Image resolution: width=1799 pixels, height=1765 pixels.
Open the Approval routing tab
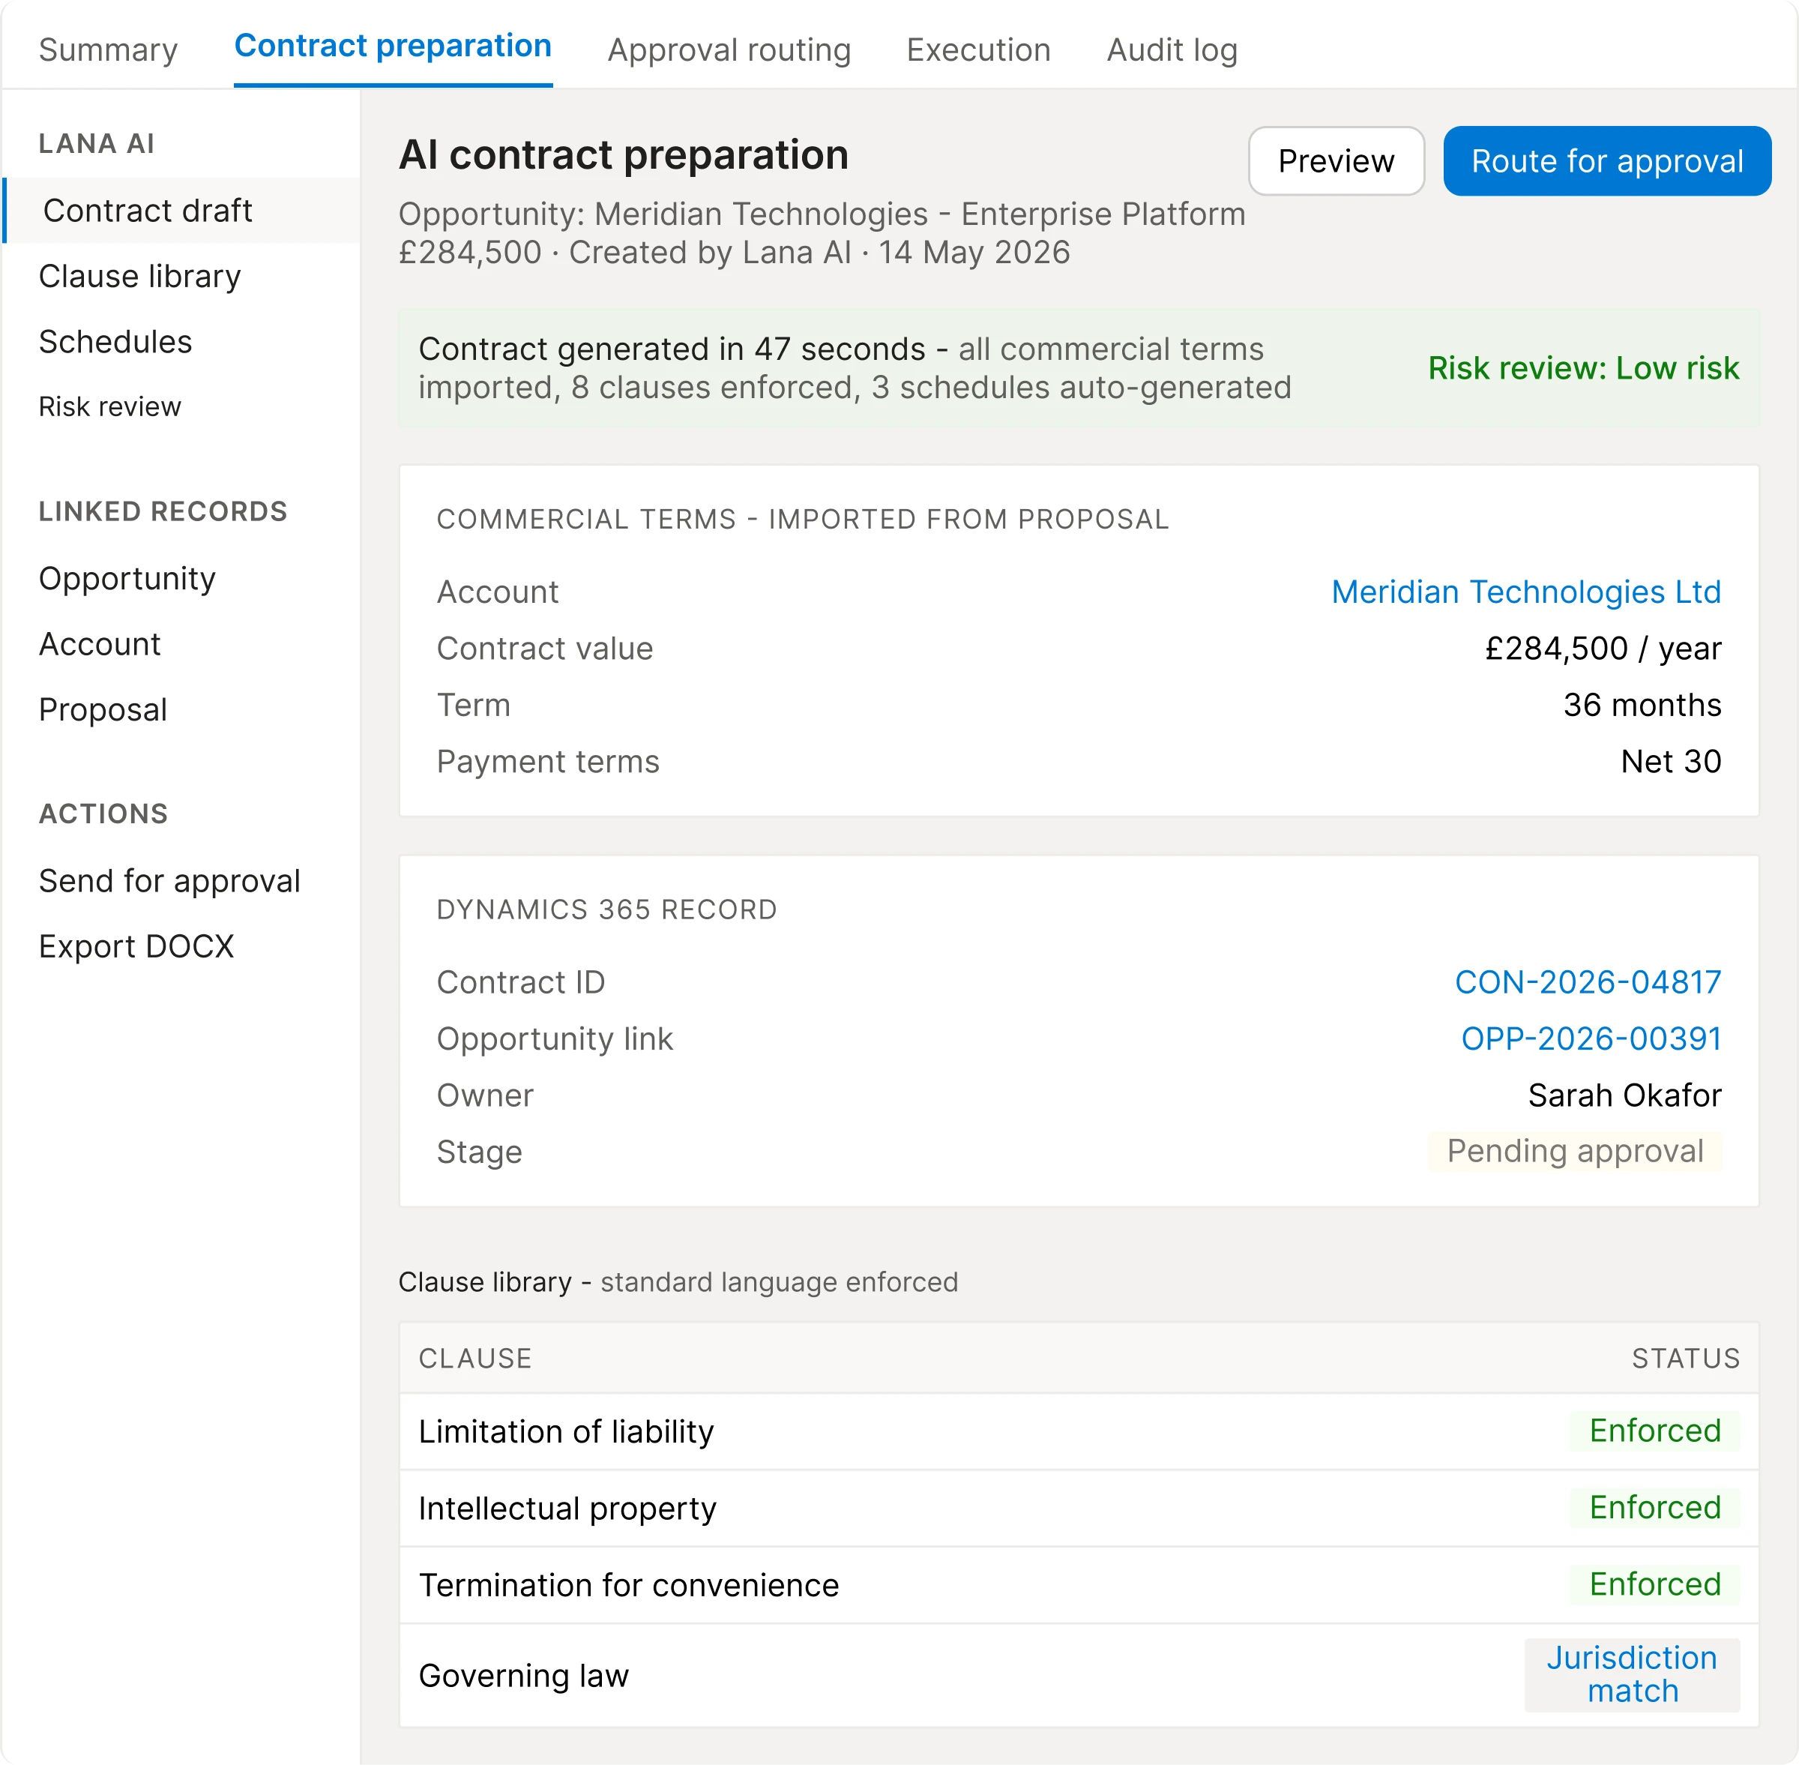(x=729, y=49)
